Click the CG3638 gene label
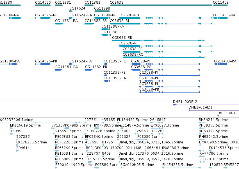Screen dimensions: 239x169 pos(117,3)
